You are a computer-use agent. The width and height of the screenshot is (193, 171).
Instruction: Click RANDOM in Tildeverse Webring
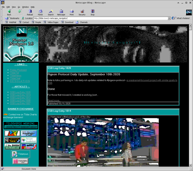(24, 127)
